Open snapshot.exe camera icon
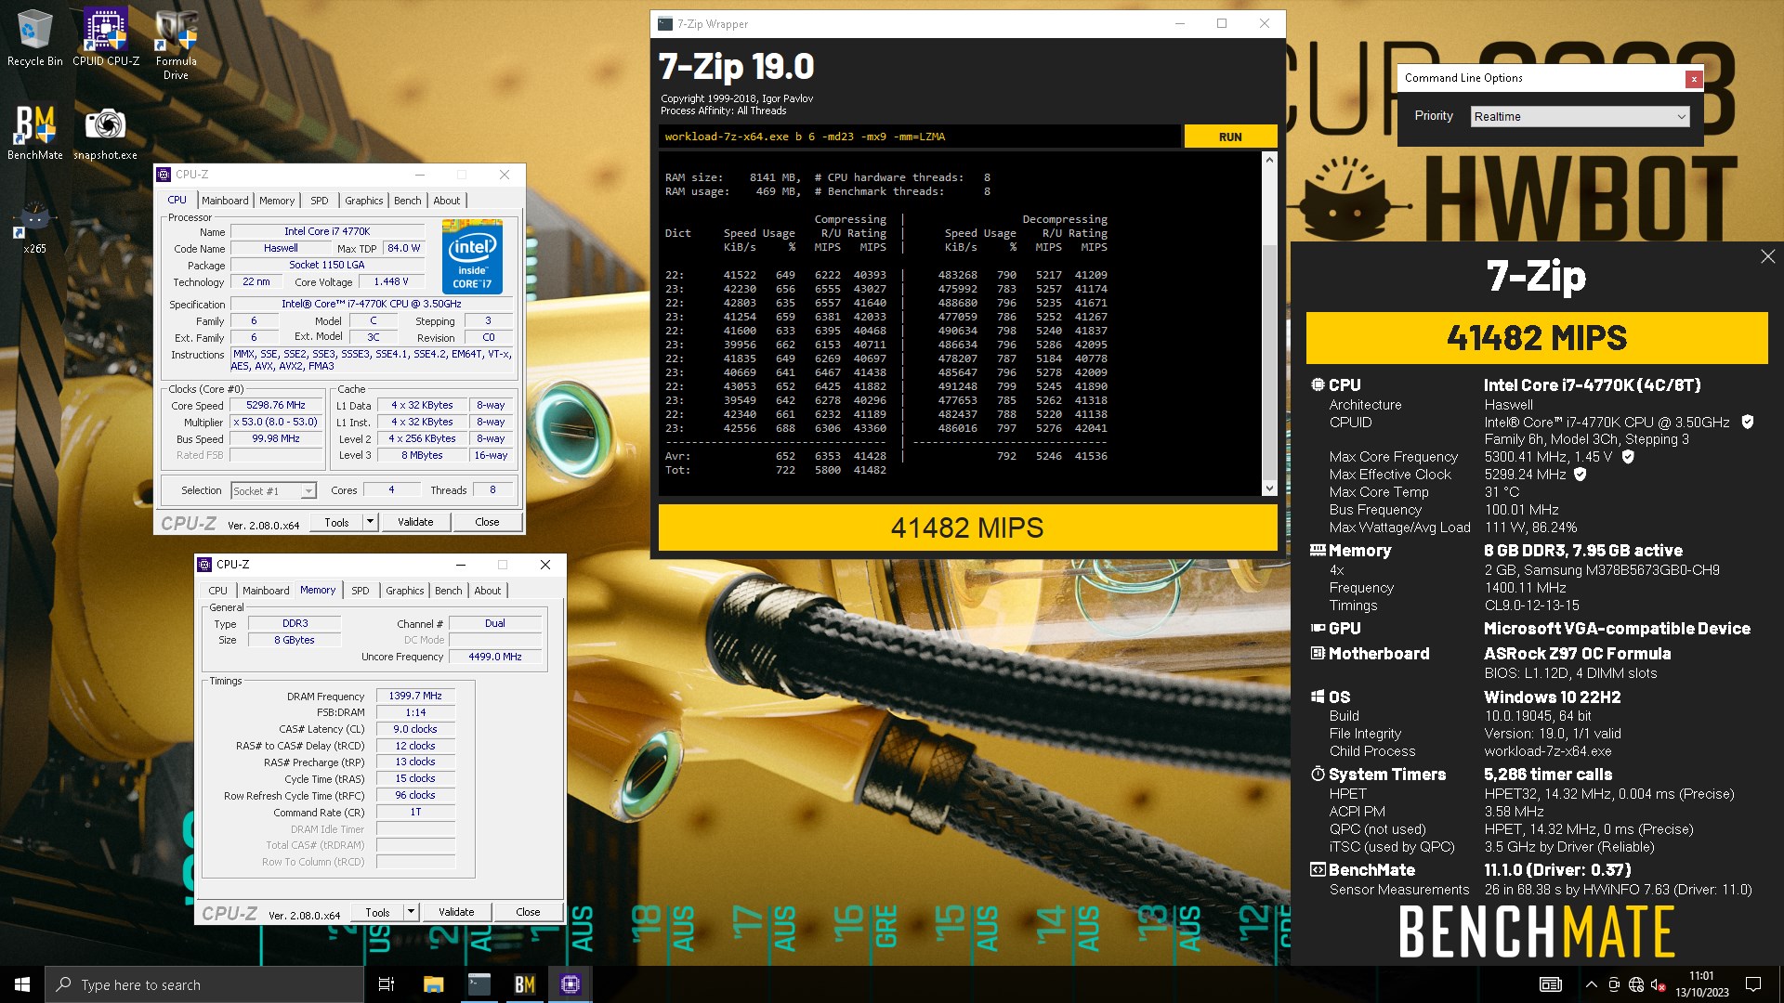 click(x=105, y=131)
